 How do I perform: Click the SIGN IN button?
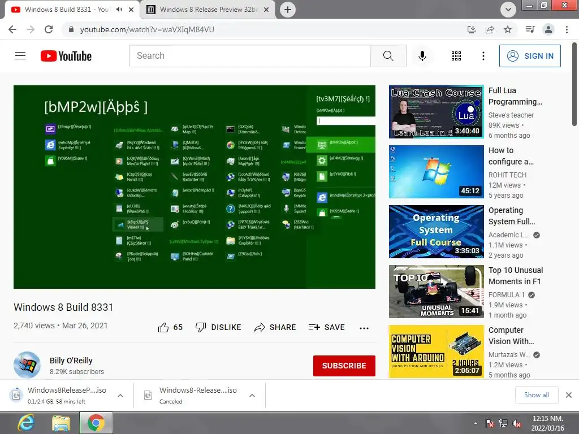[x=530, y=56]
